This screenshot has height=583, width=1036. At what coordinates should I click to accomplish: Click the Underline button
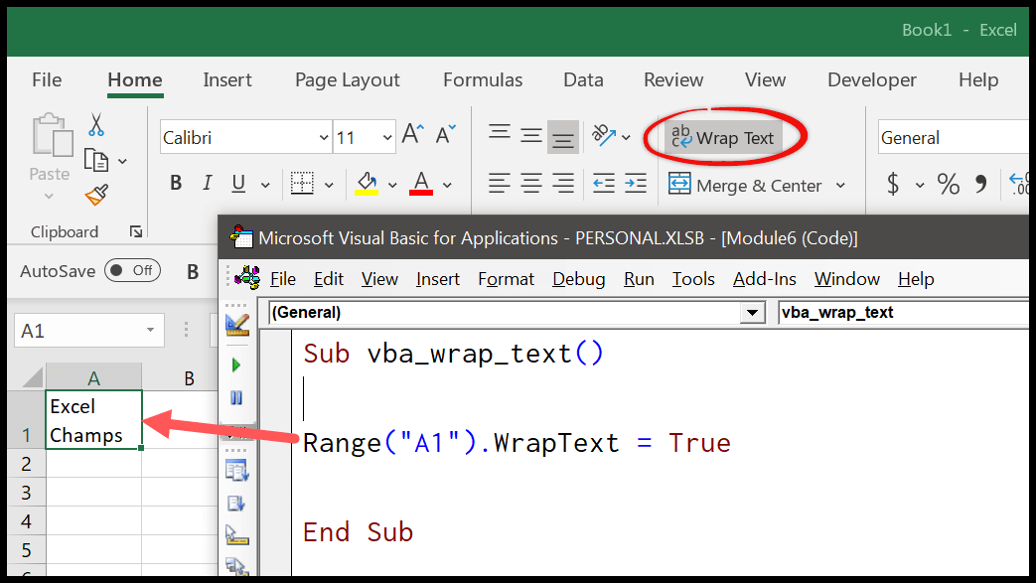tap(238, 183)
